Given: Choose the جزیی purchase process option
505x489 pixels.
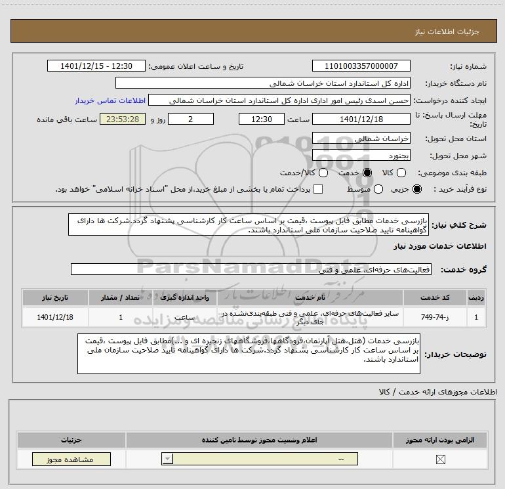Looking at the screenshot, I should tap(417, 189).
